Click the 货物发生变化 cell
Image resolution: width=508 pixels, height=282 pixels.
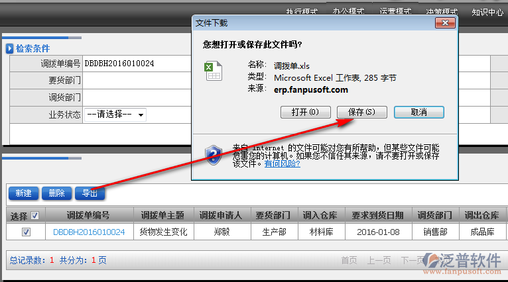click(x=164, y=232)
